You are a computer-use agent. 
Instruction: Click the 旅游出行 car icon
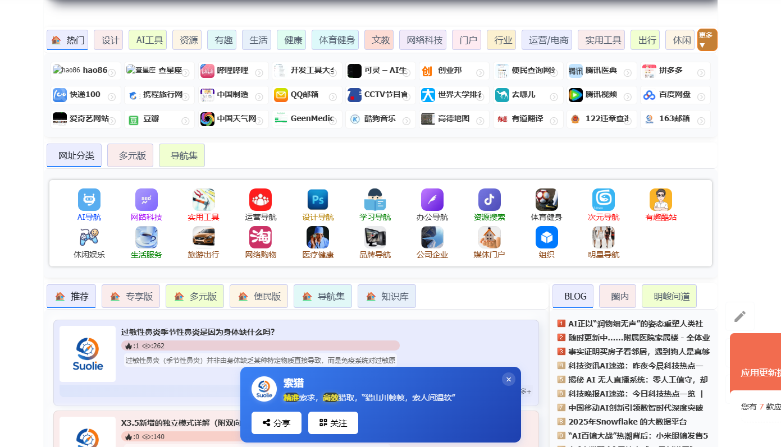(x=204, y=237)
